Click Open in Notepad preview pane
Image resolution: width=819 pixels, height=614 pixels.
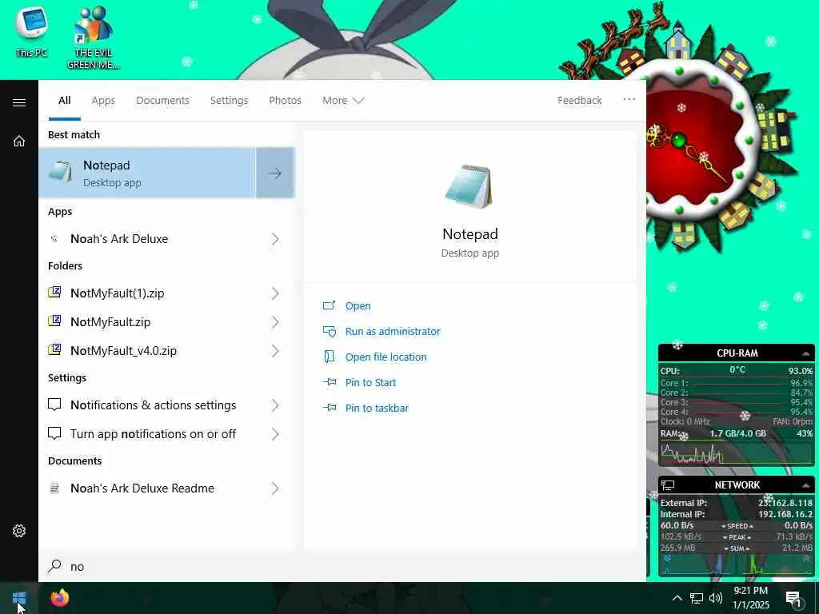[x=358, y=306]
